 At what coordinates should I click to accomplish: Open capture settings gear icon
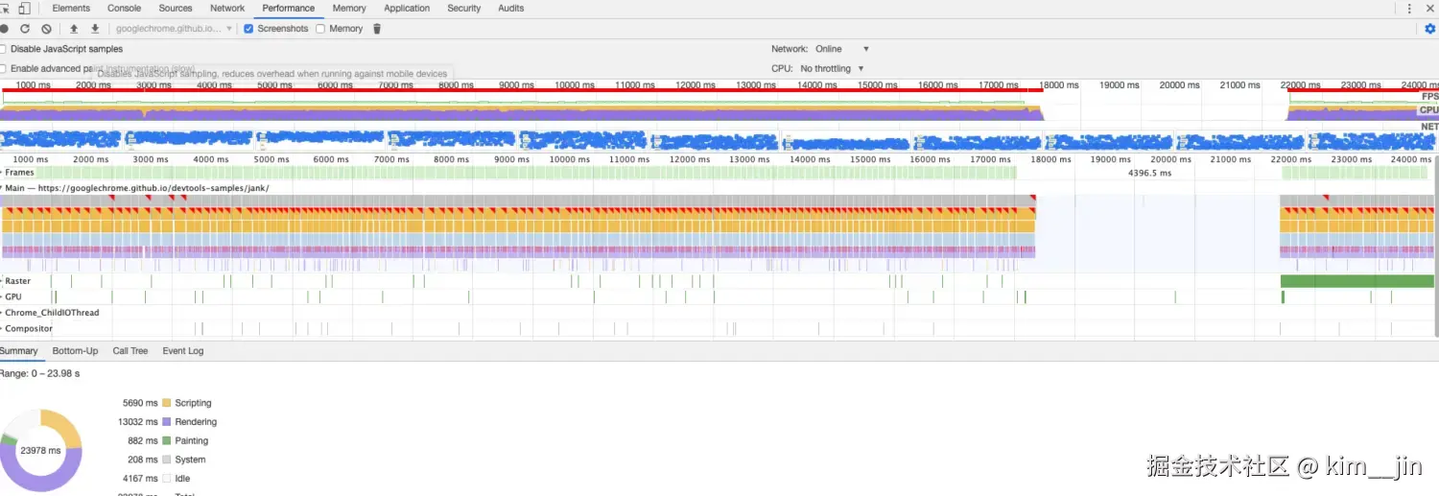(x=1429, y=29)
